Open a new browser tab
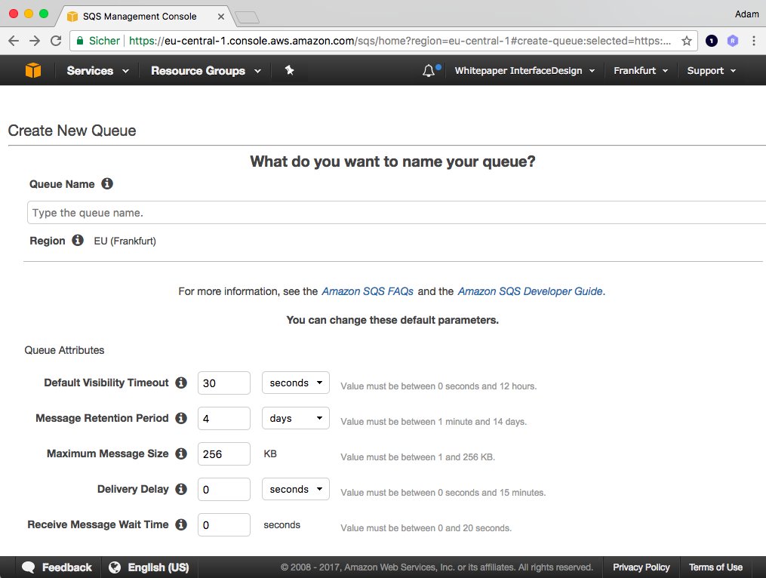Image resolution: width=766 pixels, height=578 pixels. coord(248,18)
